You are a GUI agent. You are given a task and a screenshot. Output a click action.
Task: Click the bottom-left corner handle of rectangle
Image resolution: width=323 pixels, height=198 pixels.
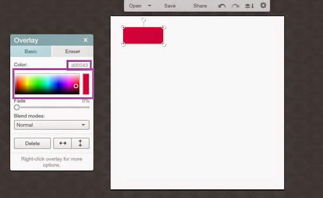tap(123, 44)
